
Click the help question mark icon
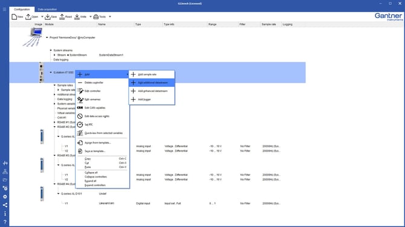click(x=5, y=222)
